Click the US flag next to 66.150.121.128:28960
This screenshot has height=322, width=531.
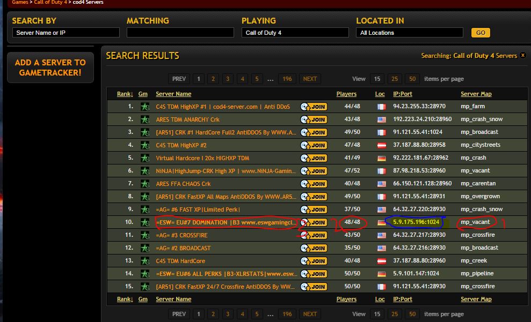coord(381,184)
